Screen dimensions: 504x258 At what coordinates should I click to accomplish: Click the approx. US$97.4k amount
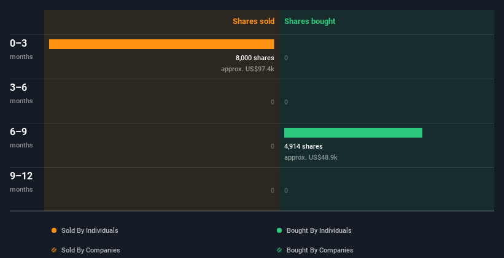click(x=247, y=69)
